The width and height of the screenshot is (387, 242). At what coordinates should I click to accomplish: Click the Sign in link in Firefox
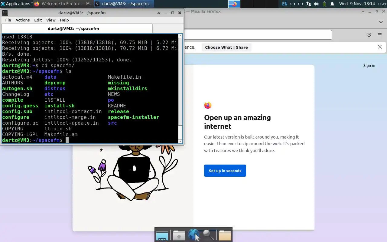(369, 65)
